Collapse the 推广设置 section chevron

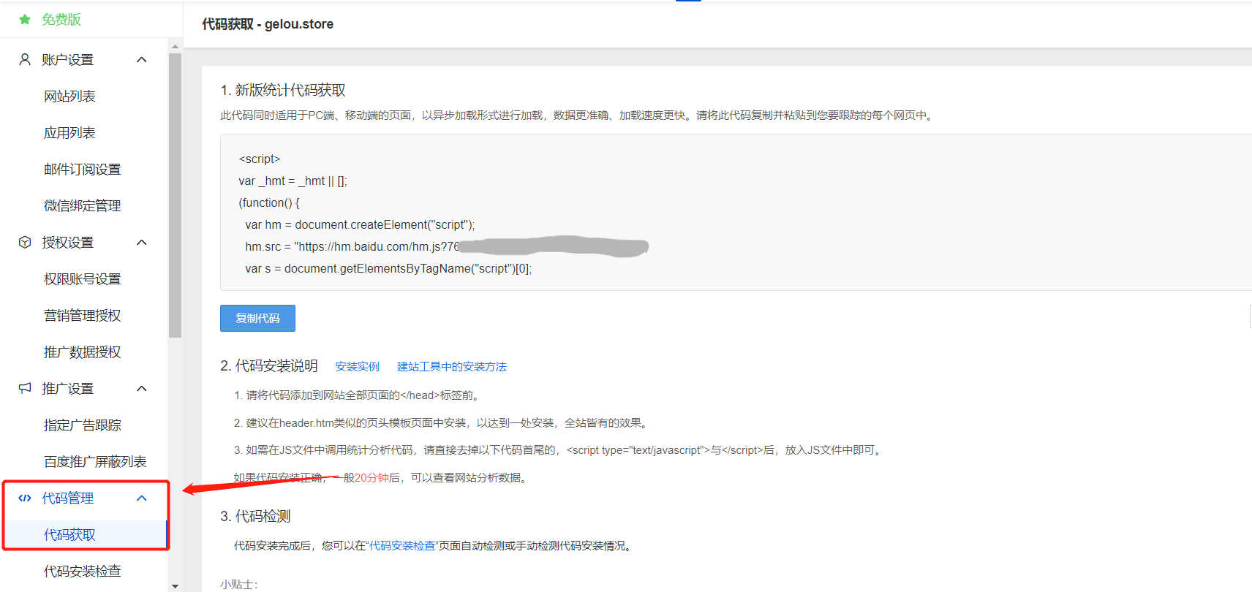click(142, 388)
